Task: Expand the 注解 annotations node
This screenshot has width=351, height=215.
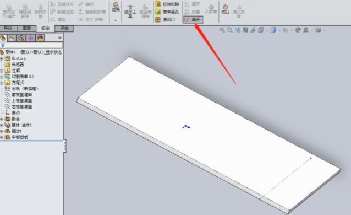Action: coord(2,71)
